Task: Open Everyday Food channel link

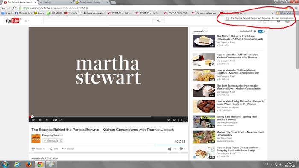Action: pos(51,135)
